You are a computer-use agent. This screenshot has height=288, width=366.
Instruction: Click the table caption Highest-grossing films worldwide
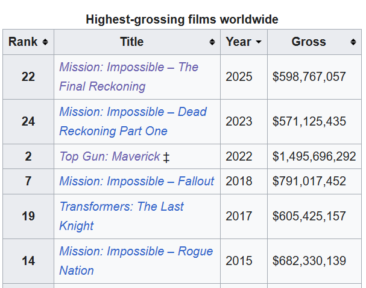182,19
